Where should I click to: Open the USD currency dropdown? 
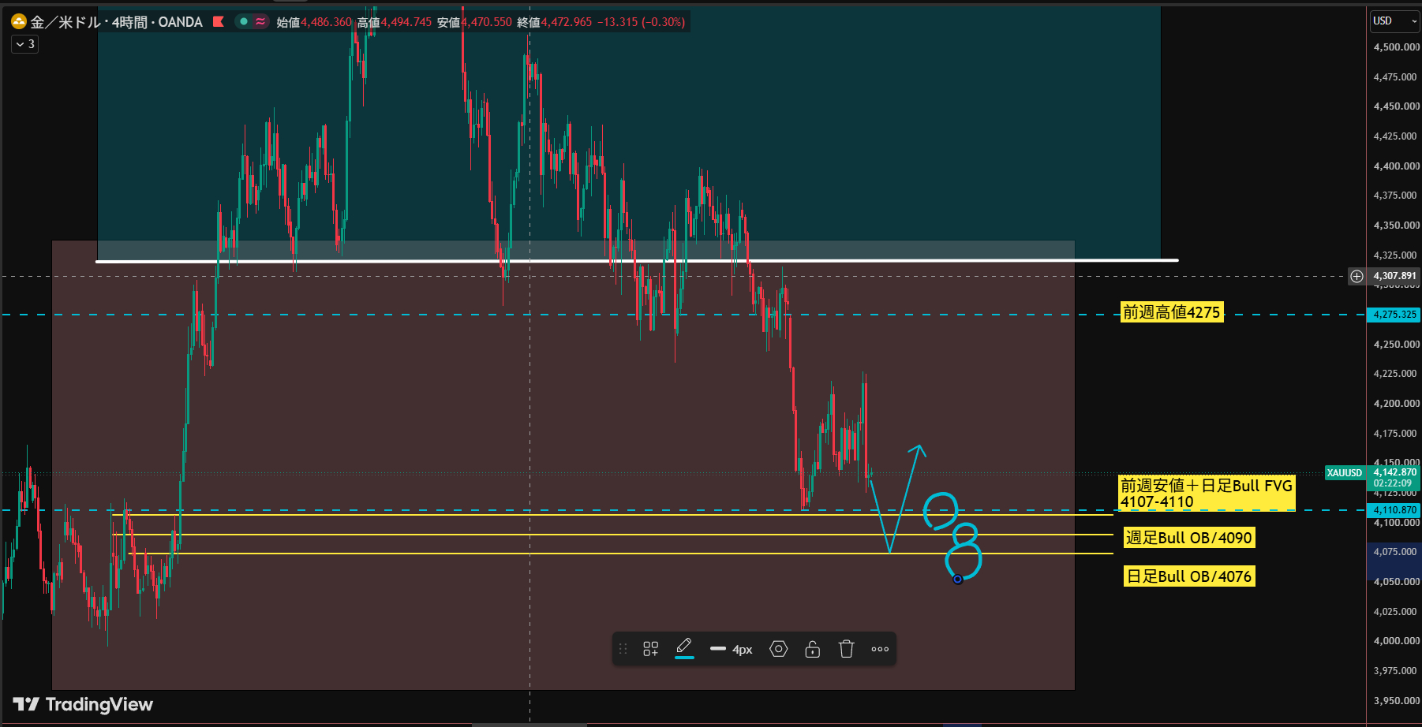pyautogui.click(x=1394, y=21)
